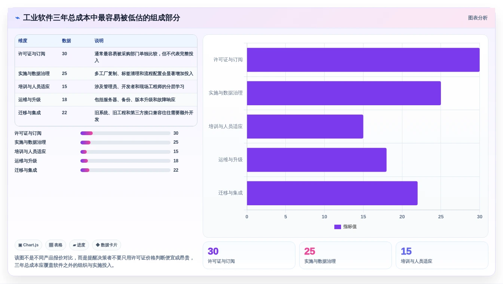Viewport: 503px width, 284px height.
Task: Click the description starting 多工厂复制
Action: click(x=144, y=74)
